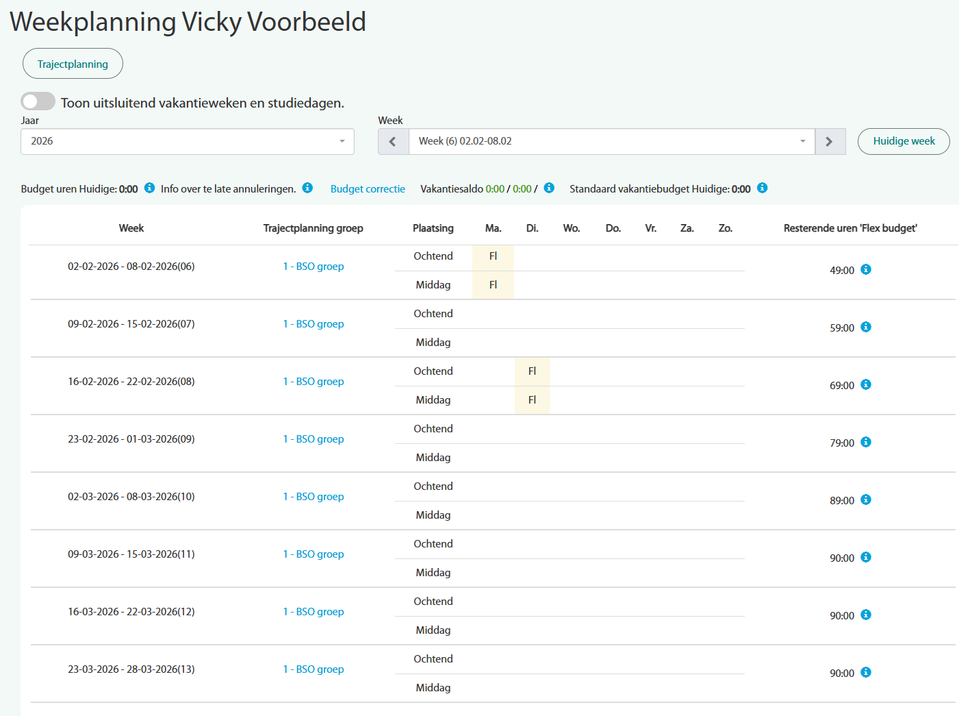The width and height of the screenshot is (959, 716).
Task: Click info icon beside late annuleringen text
Action: [x=307, y=188]
